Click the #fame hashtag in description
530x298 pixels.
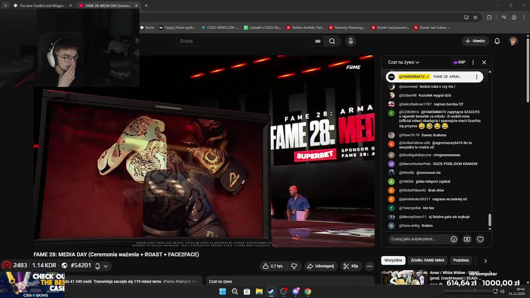coord(169,281)
